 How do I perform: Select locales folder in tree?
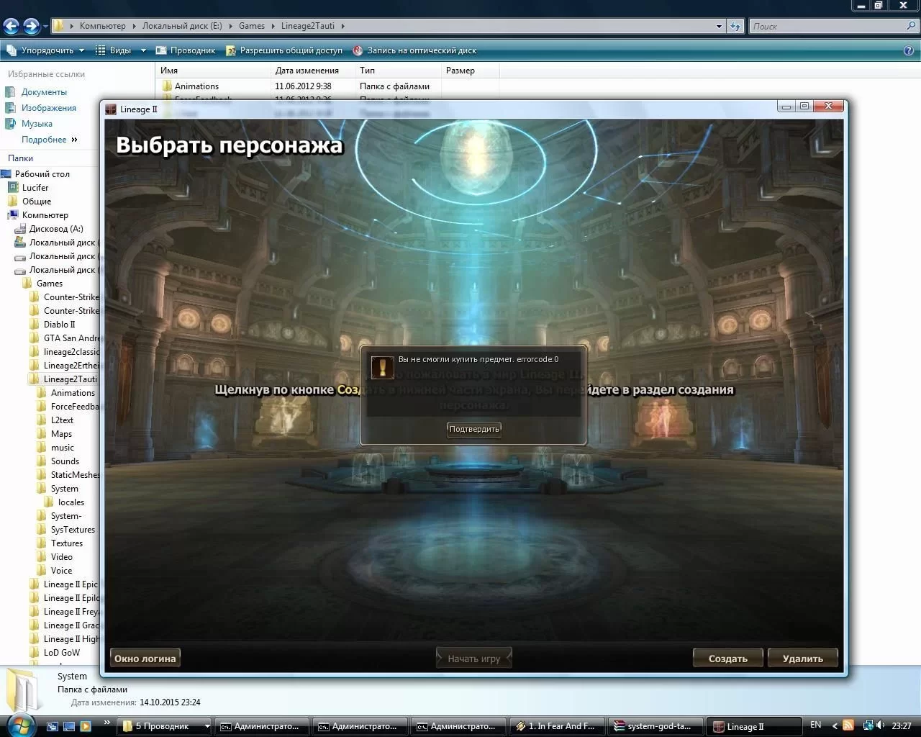point(71,502)
